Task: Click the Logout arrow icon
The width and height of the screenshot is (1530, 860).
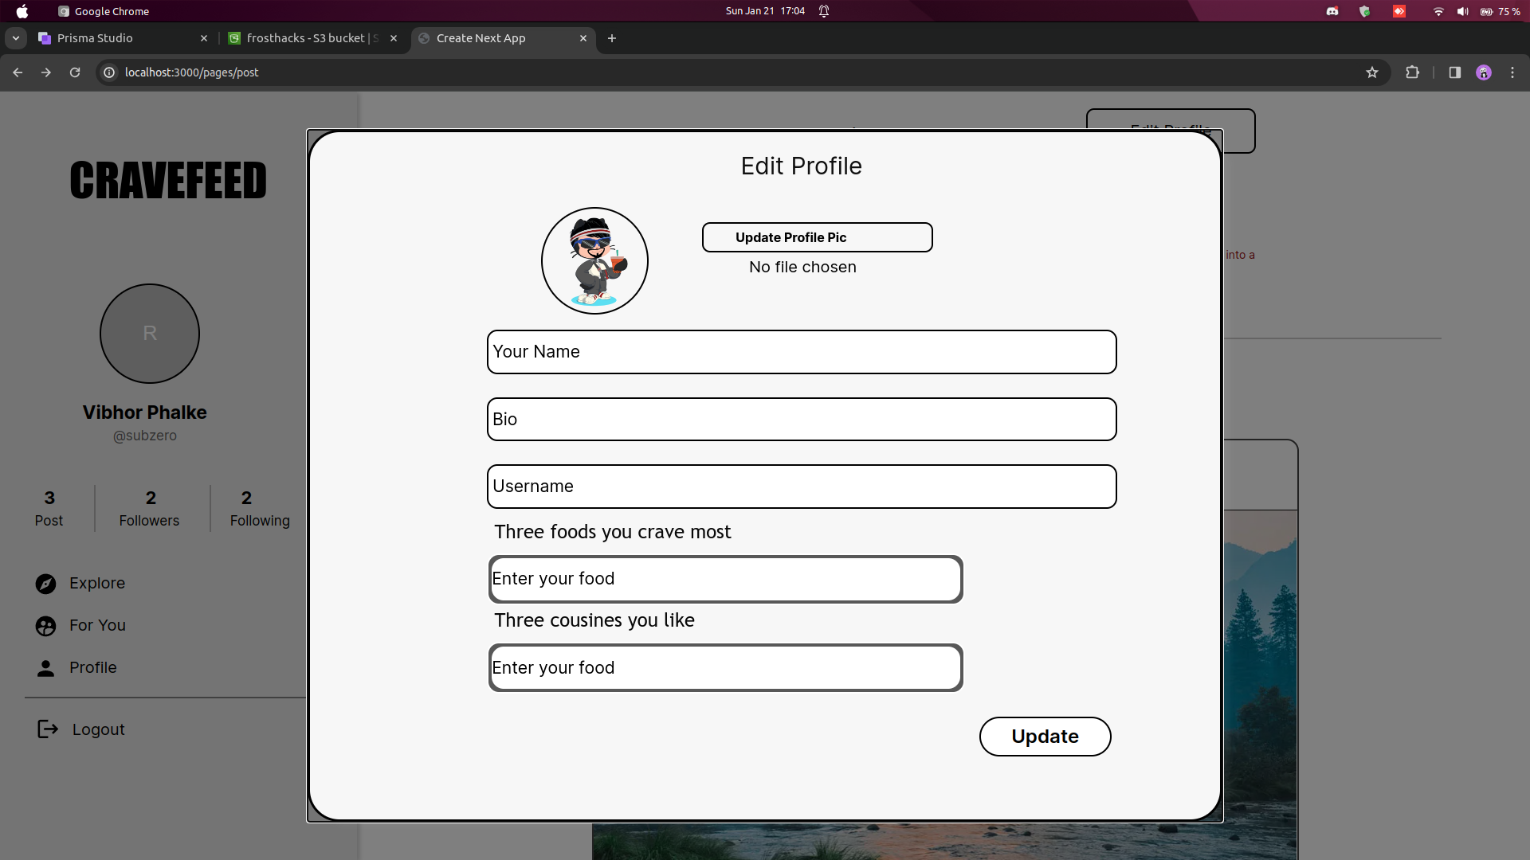Action: 48,729
